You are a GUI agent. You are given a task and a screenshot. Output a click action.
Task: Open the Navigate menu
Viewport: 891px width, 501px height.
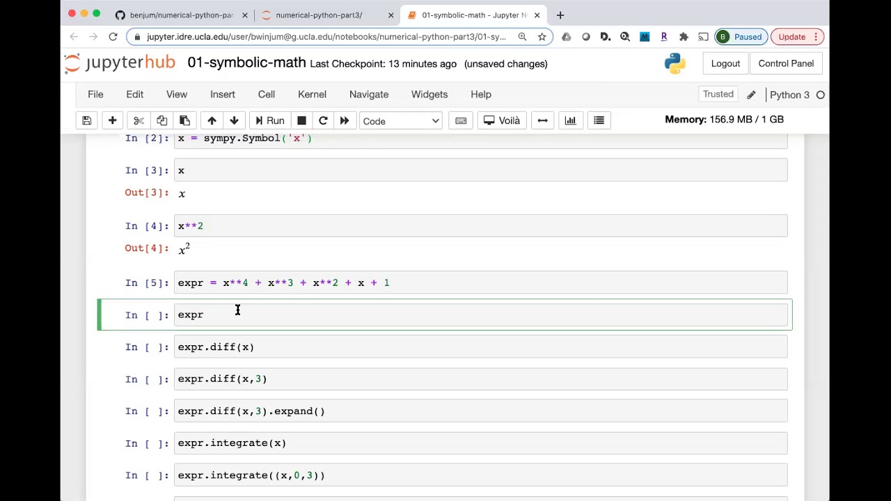369,94
